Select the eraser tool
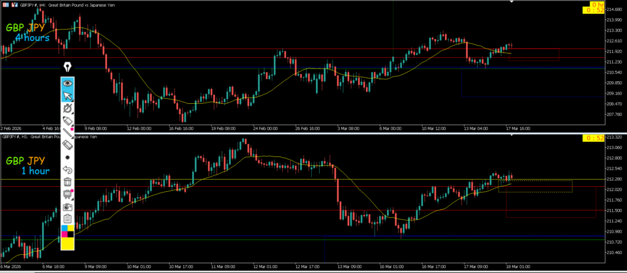627x273 pixels. tap(67, 145)
